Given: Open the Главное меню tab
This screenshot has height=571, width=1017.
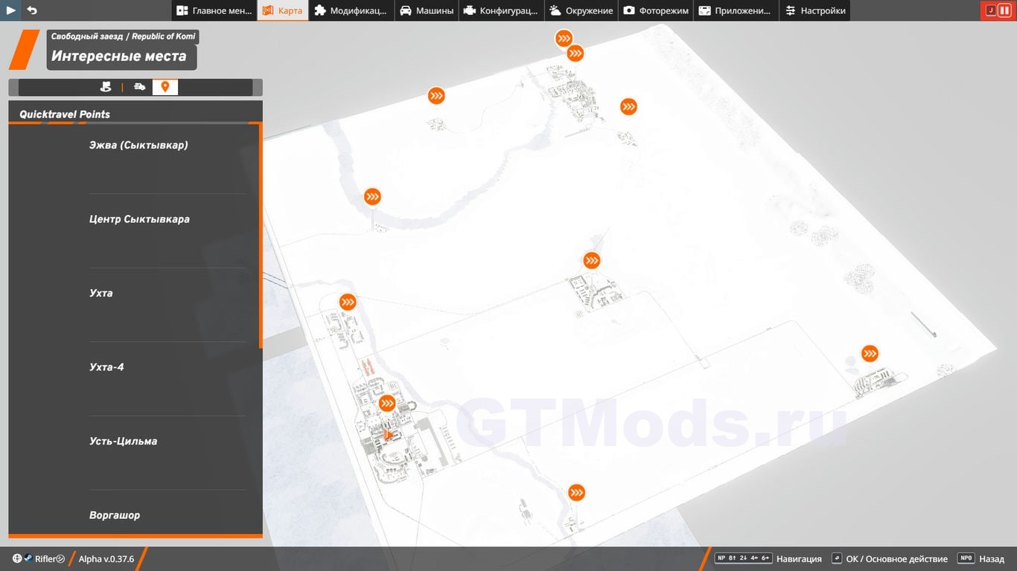Looking at the screenshot, I should (x=214, y=10).
